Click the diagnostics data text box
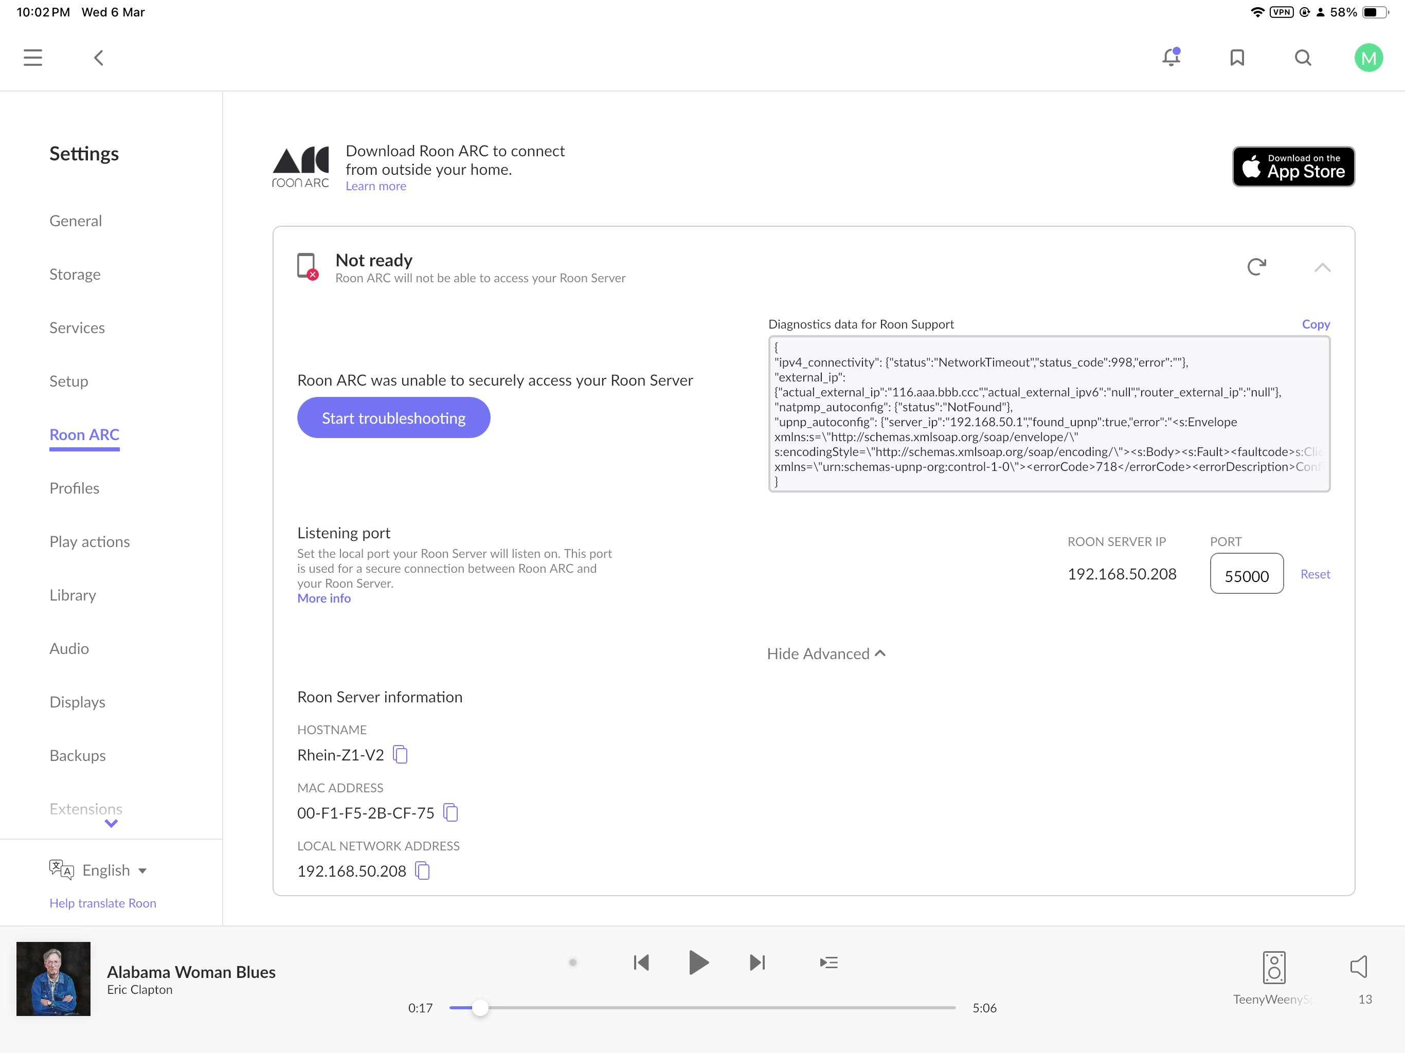 coord(1049,414)
